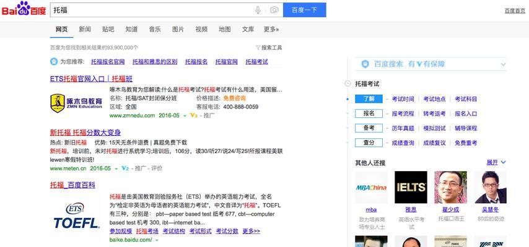
Task: Switch to the 文库 tab
Action: point(248,30)
